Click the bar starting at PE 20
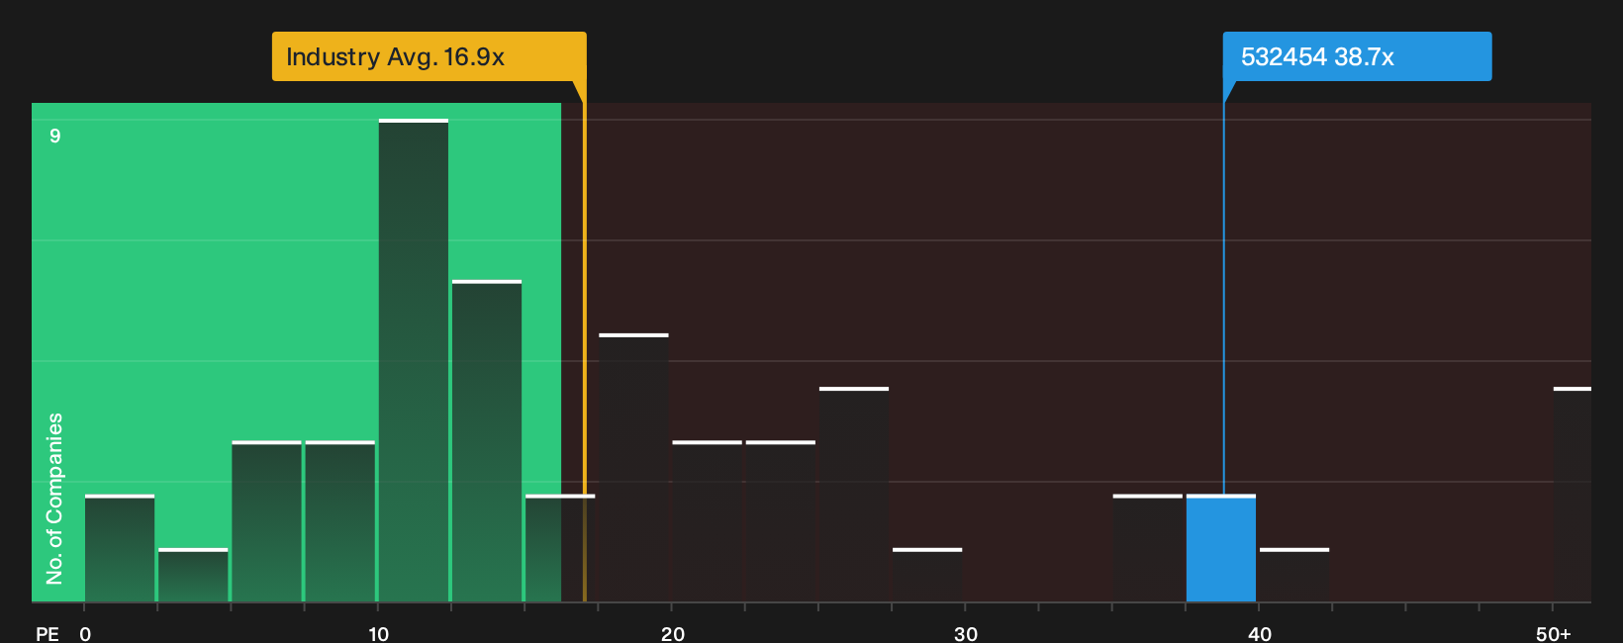The height and width of the screenshot is (643, 1623). pyautogui.click(x=708, y=521)
